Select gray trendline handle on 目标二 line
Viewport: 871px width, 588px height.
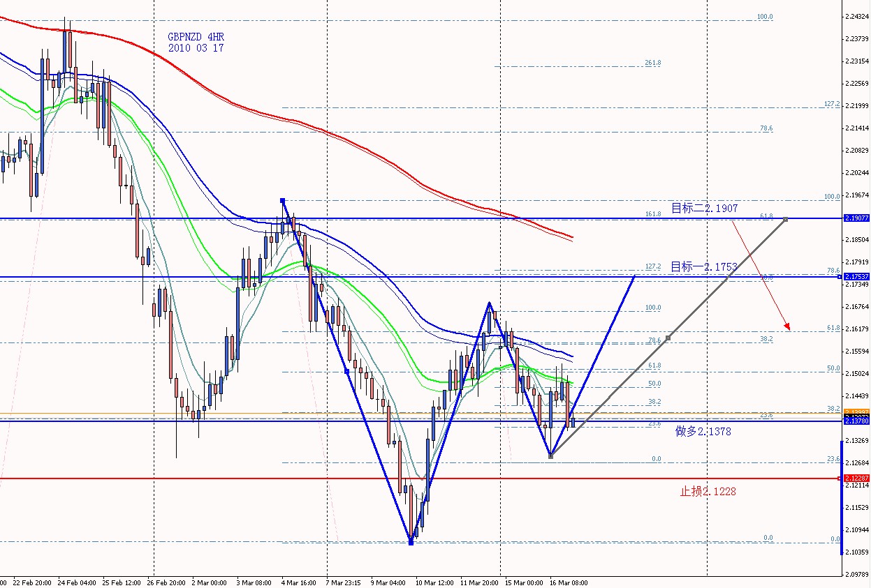tap(786, 219)
